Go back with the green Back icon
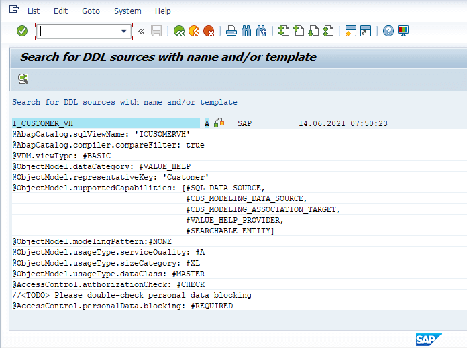The width and height of the screenshot is (467, 348). click(x=179, y=31)
